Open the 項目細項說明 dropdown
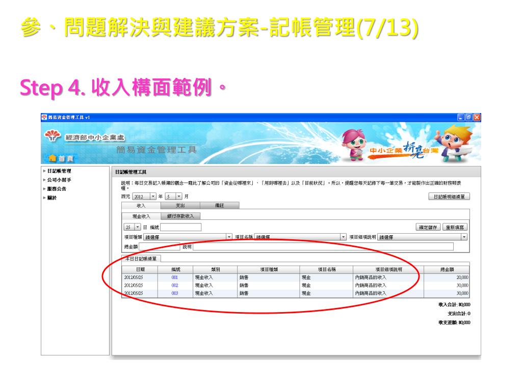 click(464, 237)
